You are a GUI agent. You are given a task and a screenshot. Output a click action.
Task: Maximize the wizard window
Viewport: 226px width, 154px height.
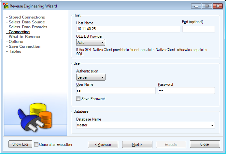[x=207, y=6]
